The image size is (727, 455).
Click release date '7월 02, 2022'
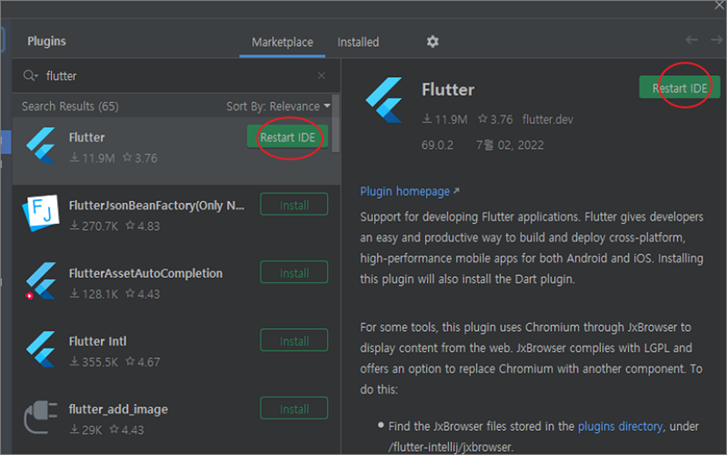[x=510, y=145]
